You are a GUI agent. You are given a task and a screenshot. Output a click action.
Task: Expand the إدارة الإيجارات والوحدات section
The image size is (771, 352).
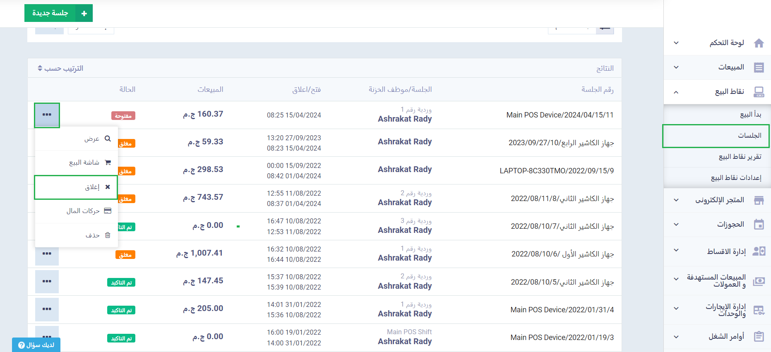coord(676,309)
